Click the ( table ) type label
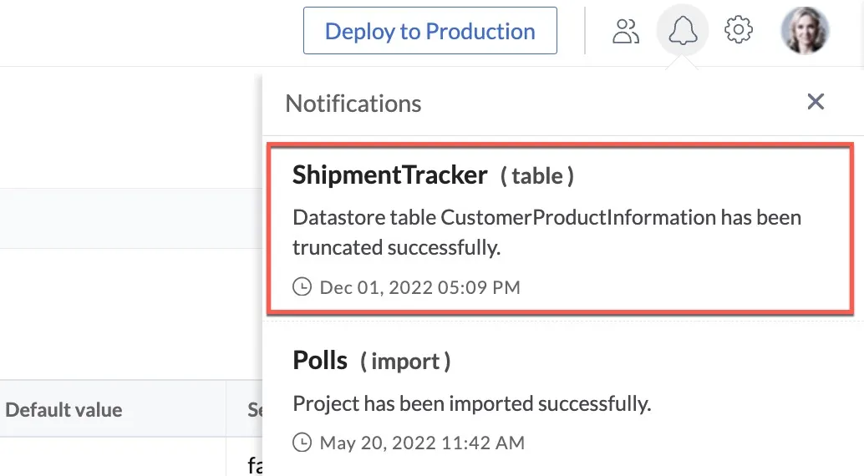The height and width of the screenshot is (476, 864). pos(537,175)
